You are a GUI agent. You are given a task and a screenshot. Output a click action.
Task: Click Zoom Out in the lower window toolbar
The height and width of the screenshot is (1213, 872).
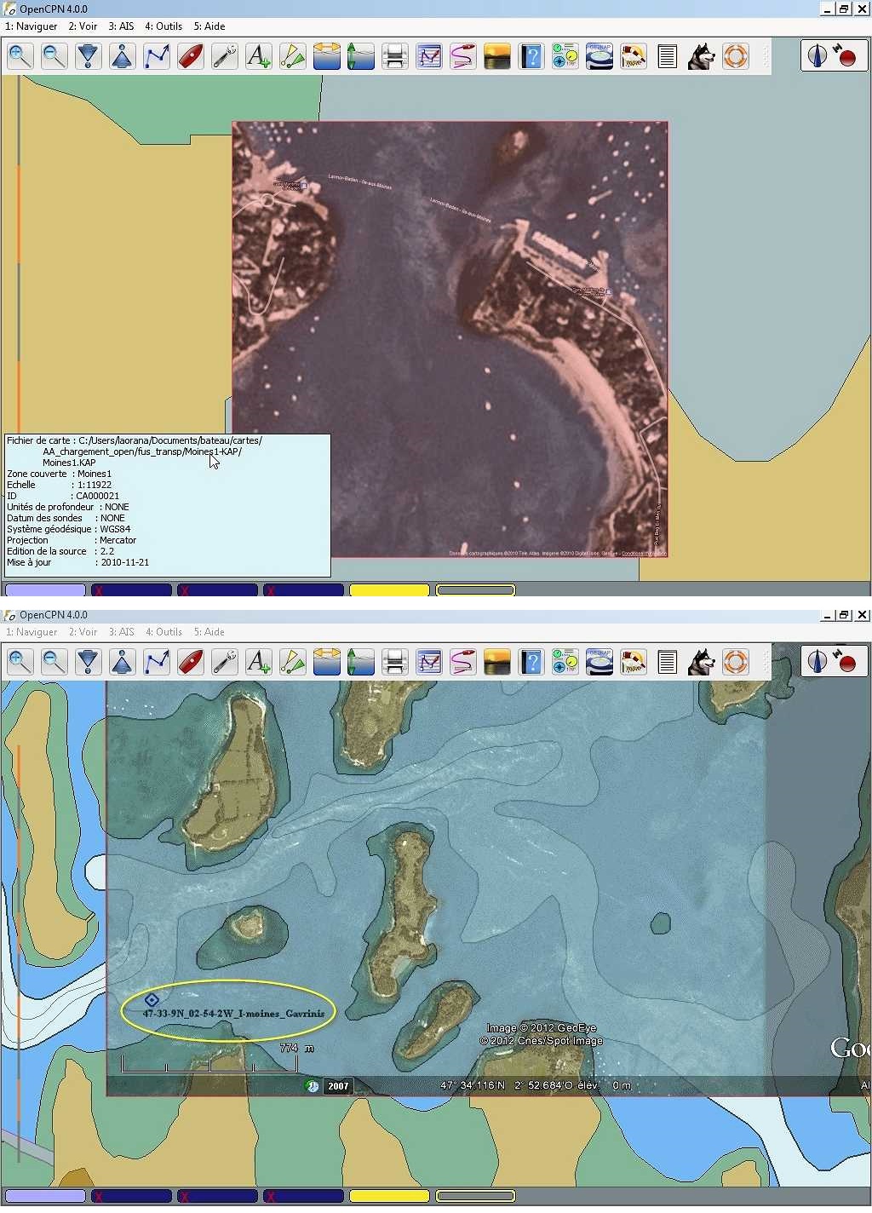[x=54, y=662]
